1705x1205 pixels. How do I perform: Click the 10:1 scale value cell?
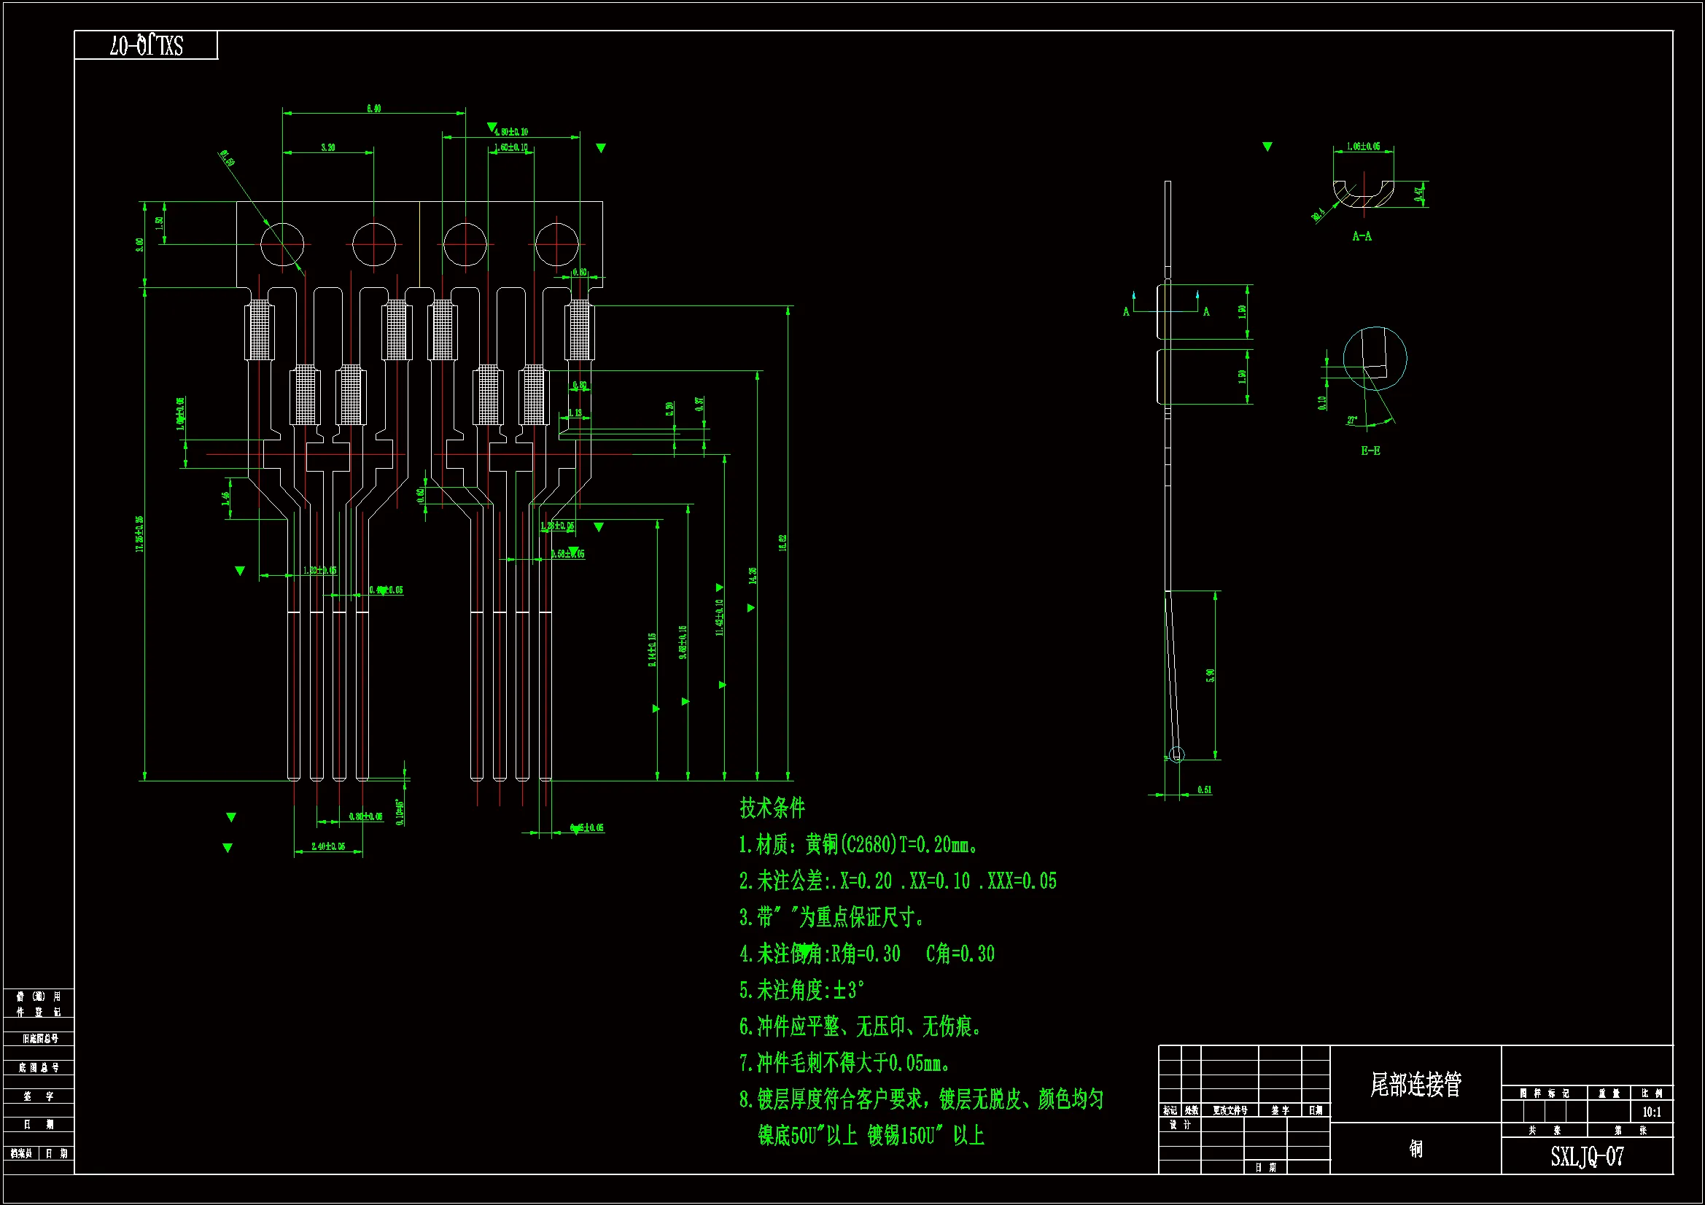tap(1652, 1112)
